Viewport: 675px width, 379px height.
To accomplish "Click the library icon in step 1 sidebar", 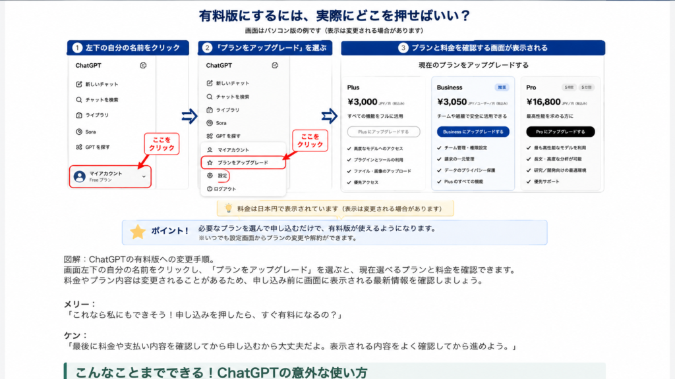I will point(79,115).
